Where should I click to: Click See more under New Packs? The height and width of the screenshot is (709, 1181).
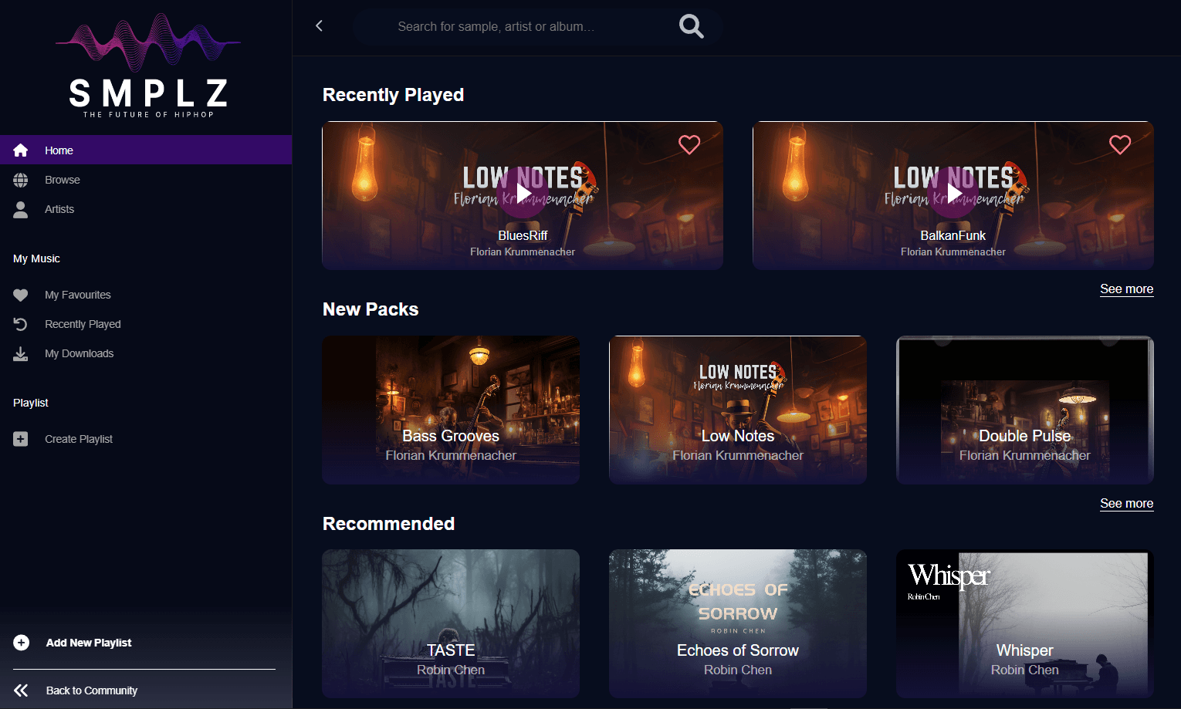point(1126,503)
